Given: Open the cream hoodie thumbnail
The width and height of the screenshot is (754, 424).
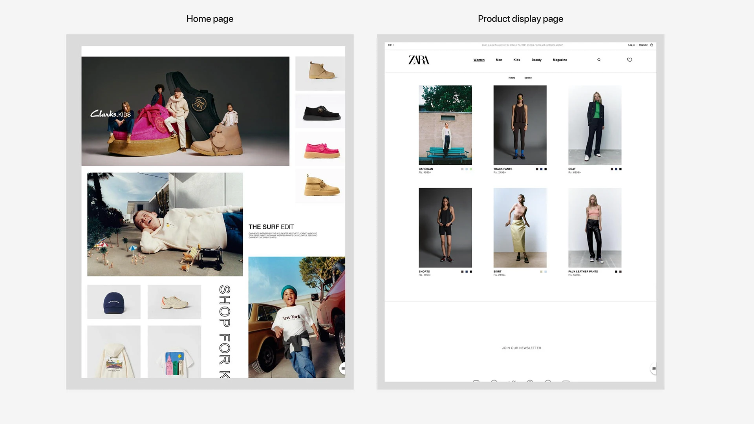Looking at the screenshot, I should point(114,352).
